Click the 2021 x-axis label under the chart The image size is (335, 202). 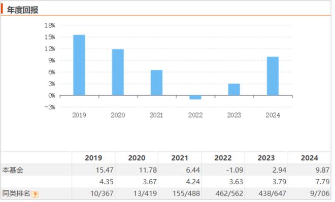pos(156,115)
